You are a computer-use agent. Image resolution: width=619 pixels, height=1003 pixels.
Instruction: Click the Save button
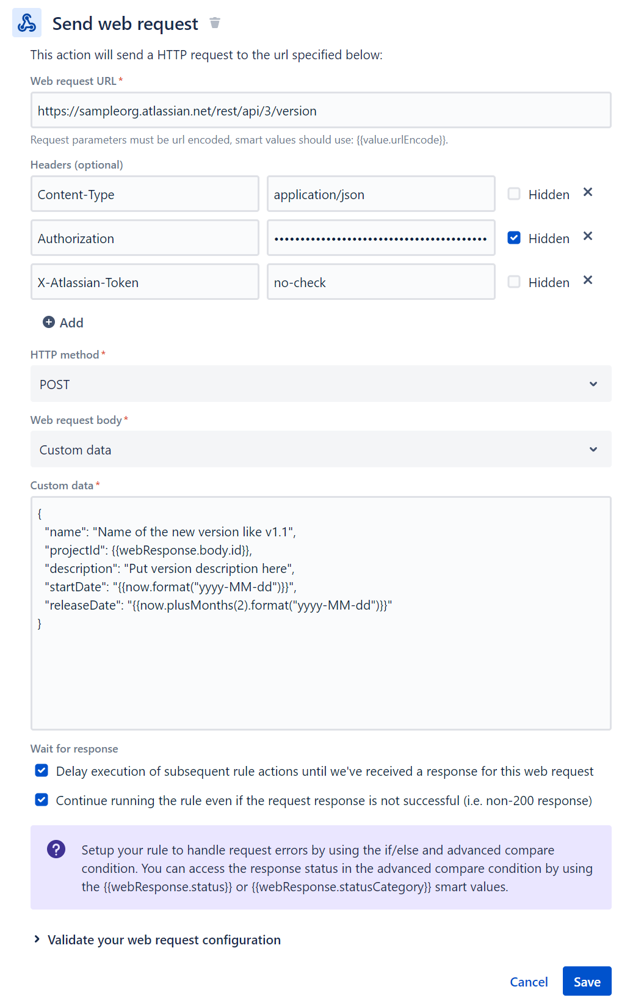[587, 981]
